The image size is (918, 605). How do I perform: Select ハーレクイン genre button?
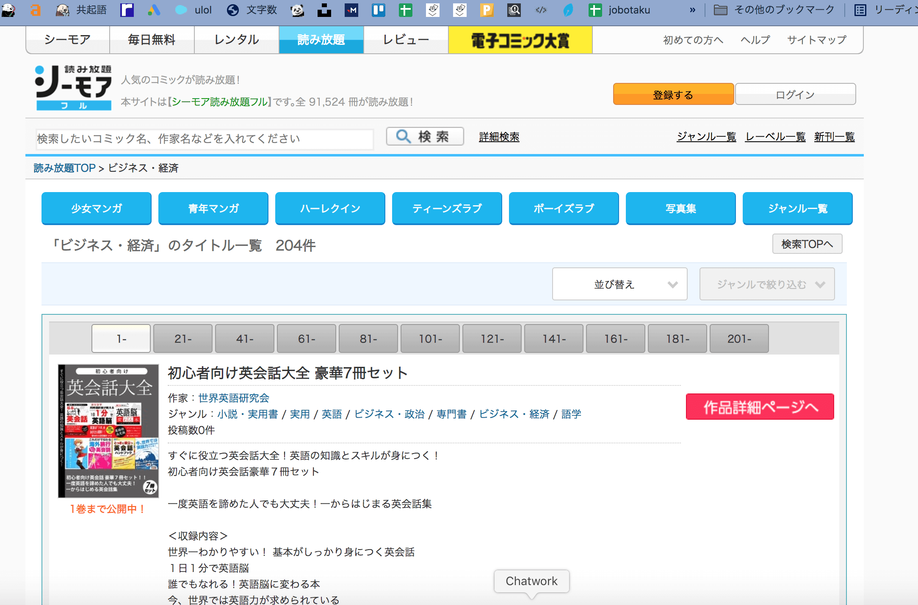330,208
